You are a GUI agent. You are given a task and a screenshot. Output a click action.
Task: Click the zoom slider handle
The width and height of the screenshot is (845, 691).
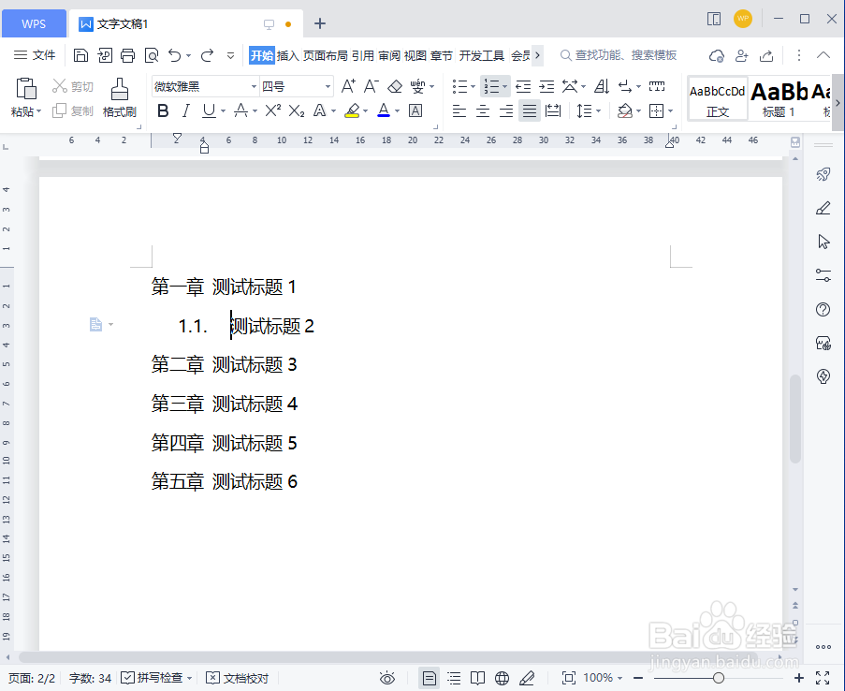(x=719, y=678)
